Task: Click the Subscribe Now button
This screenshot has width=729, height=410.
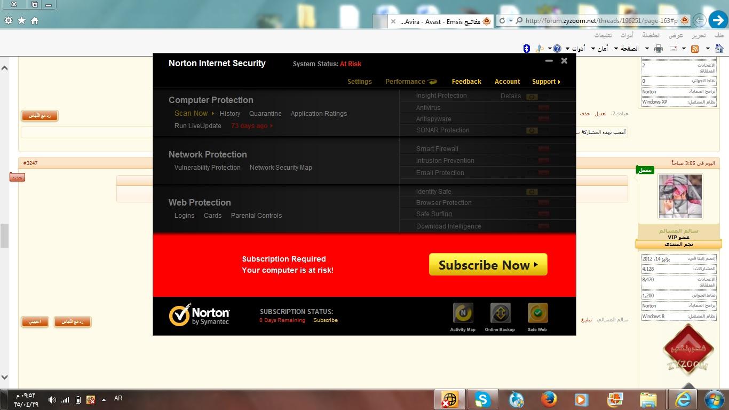Action: 488,265
